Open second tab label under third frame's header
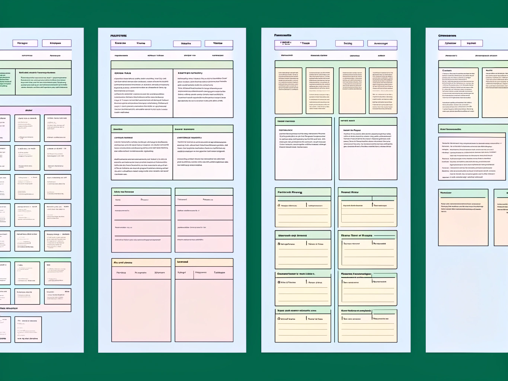 click(x=319, y=55)
